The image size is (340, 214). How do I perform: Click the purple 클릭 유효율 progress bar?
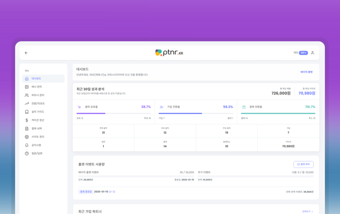click(x=114, y=113)
